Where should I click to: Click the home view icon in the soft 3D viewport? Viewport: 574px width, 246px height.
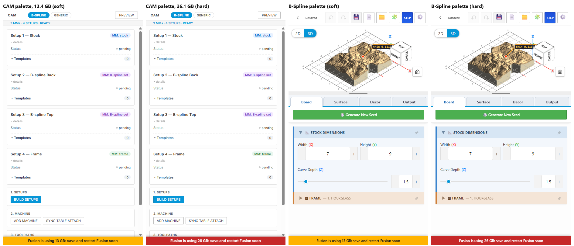coord(417,72)
